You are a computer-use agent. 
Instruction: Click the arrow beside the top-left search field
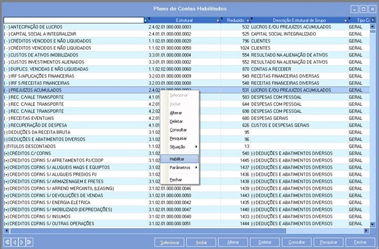click(x=146, y=20)
